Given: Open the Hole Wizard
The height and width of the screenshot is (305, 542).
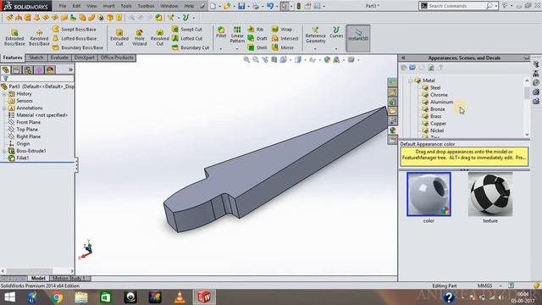Looking at the screenshot, I should click(139, 37).
